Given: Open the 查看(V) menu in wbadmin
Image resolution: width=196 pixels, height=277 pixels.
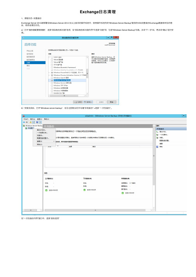Looking at the screenshot, I should 39,119.
